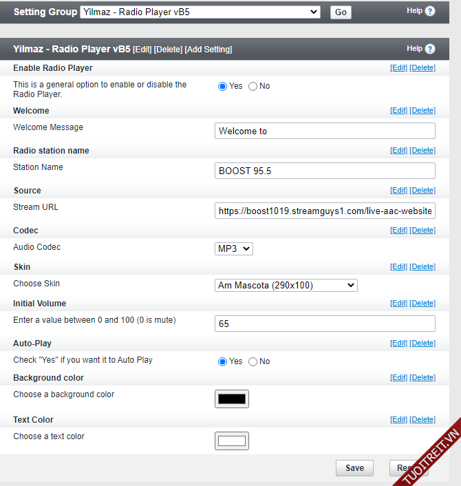Set Auto-Play to No
Screen dimensions: 461x486
(253, 361)
